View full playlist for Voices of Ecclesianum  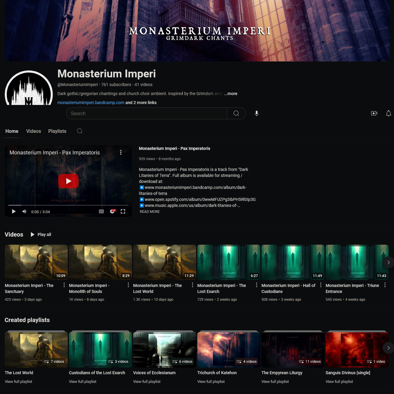point(147,382)
